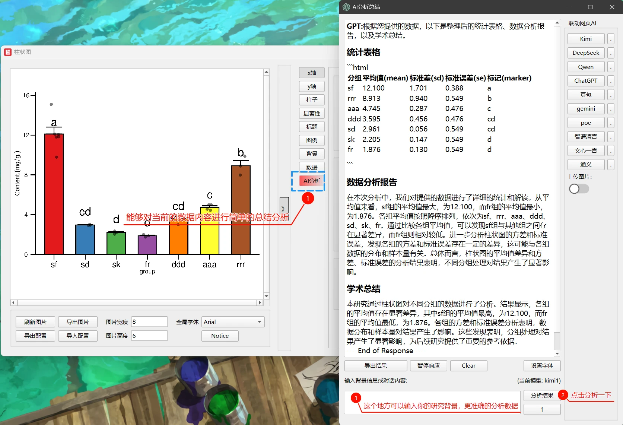Click the dot button beside 通义
Image resolution: width=623 pixels, height=425 pixels.
(611, 165)
